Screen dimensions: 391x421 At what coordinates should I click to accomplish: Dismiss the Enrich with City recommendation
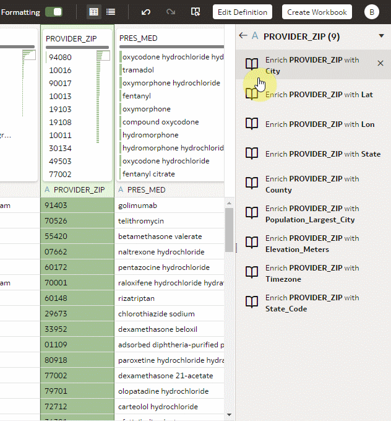(x=380, y=63)
